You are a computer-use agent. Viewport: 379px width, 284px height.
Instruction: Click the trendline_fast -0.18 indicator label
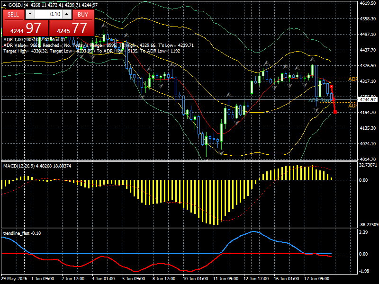click(22, 233)
